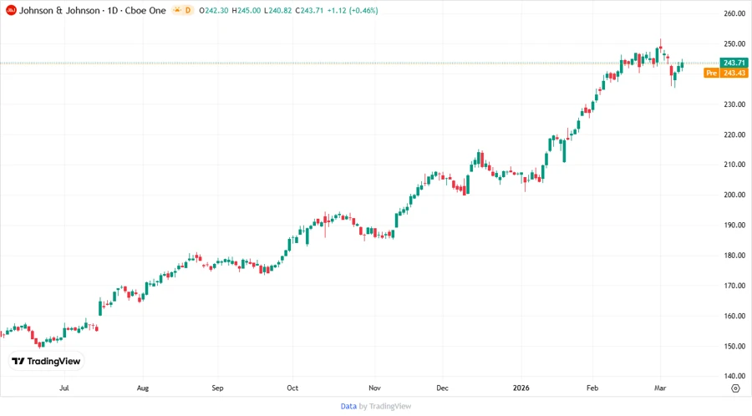This screenshot has height=416, width=752.
Task: Click the Johnson & Johnson red logo icon
Action: pos(11,11)
